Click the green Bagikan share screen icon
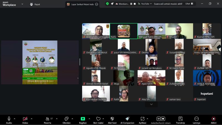 83,119
